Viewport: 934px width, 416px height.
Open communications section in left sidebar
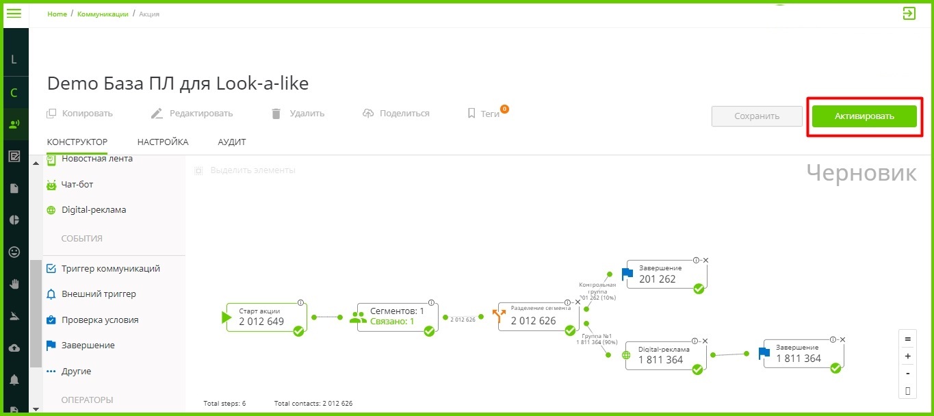click(x=14, y=125)
